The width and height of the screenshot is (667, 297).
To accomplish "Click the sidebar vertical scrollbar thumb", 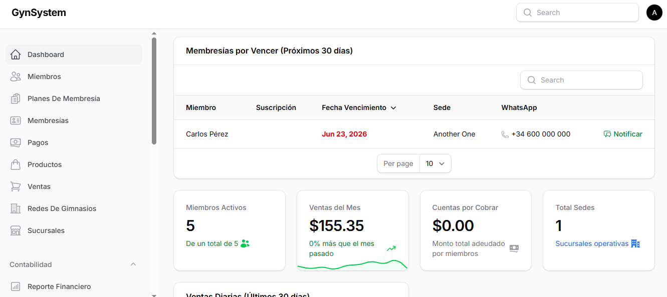I will [154, 91].
